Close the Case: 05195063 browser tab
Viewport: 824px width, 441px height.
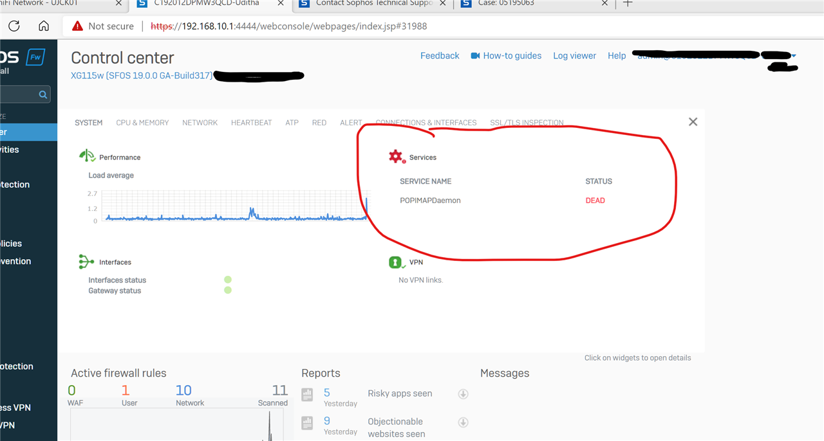pos(604,3)
